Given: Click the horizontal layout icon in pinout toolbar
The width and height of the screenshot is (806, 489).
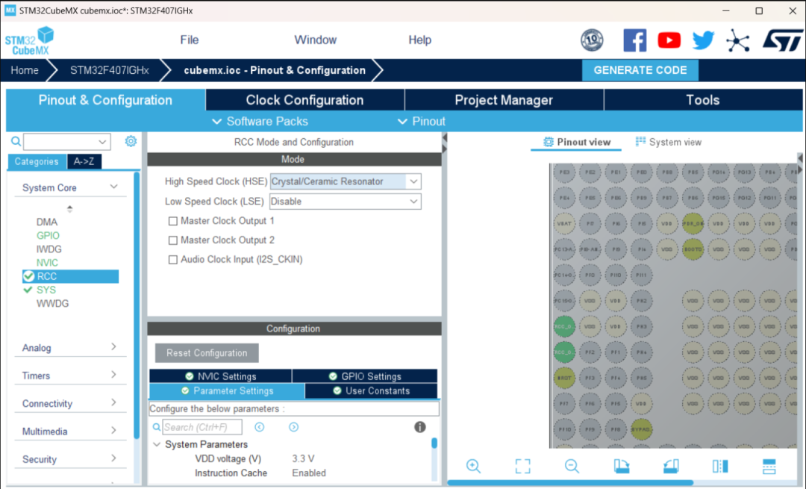Looking at the screenshot, I should (769, 467).
